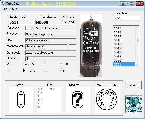145x119 pixels.
Task: Select 5644 in the tube list
Action: (x=124, y=36)
